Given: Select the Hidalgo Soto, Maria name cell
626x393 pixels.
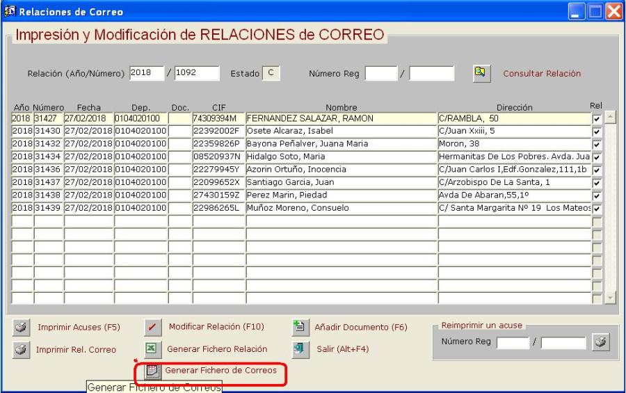Looking at the screenshot, I should point(341,157).
